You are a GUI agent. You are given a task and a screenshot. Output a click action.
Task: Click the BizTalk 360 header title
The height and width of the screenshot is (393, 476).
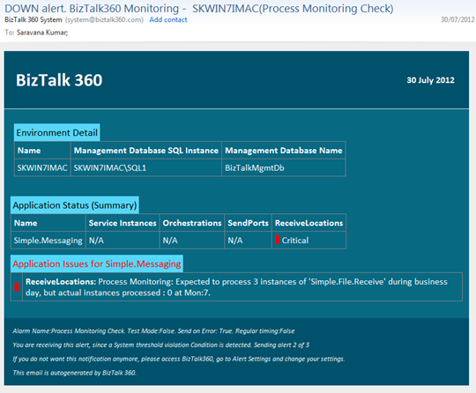pyautogui.click(x=59, y=80)
